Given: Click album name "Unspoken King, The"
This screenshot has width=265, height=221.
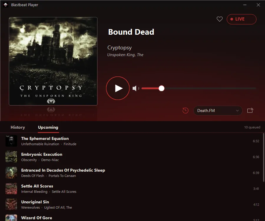Looking at the screenshot, I should 125,55.
